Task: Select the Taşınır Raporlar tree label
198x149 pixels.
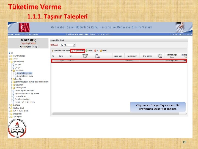Action: point(17,117)
